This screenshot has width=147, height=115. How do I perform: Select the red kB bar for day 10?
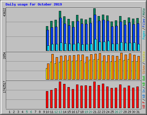pyautogui.click(x=47, y=100)
